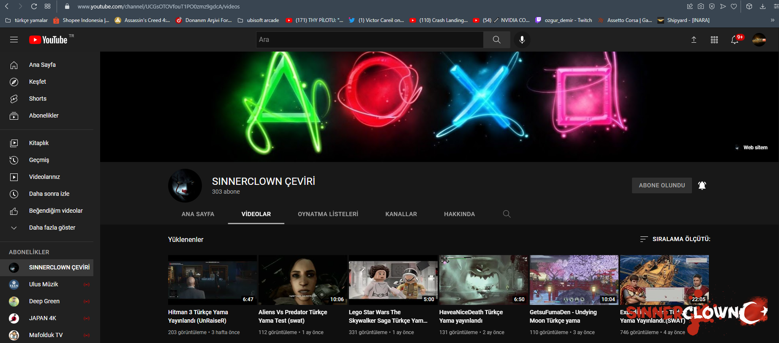The image size is (779, 343).
Task: Open browser snapshot camera icon
Action: [x=701, y=6]
